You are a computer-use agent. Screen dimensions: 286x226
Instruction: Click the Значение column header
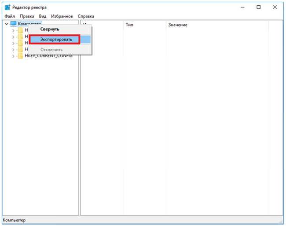pyautogui.click(x=178, y=25)
